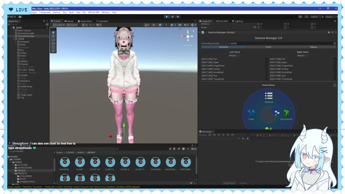Open the Scene view tab kebab menu

(195, 21)
